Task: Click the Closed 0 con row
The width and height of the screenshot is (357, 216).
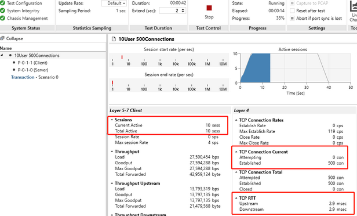Action: coord(292,189)
